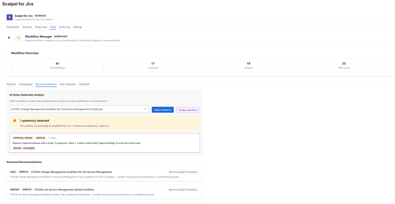Select the Recommendations sub-tab
The width and height of the screenshot is (395, 204).
pyautogui.click(x=46, y=84)
